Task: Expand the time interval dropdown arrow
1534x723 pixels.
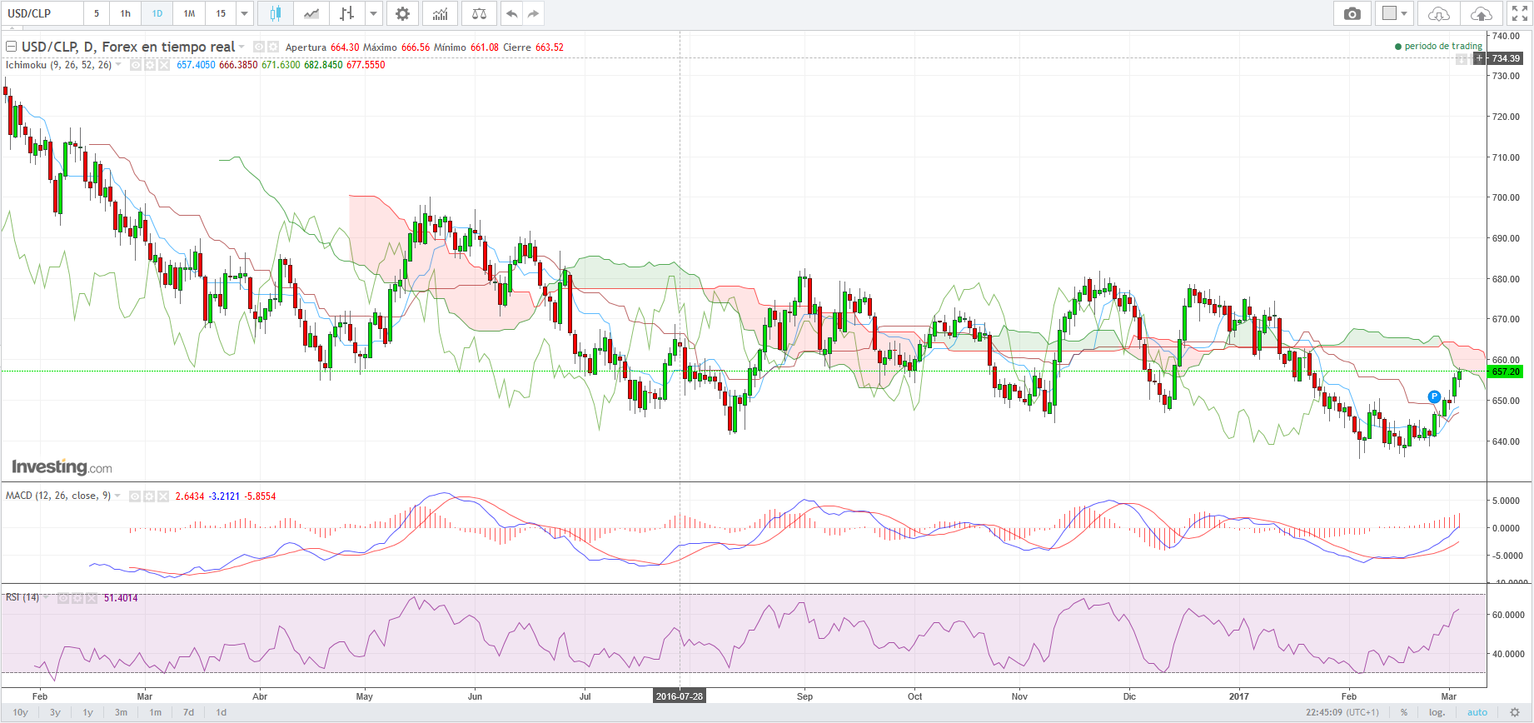Action: (x=244, y=13)
